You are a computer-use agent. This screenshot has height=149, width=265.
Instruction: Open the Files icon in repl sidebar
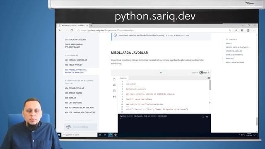tap(114, 79)
